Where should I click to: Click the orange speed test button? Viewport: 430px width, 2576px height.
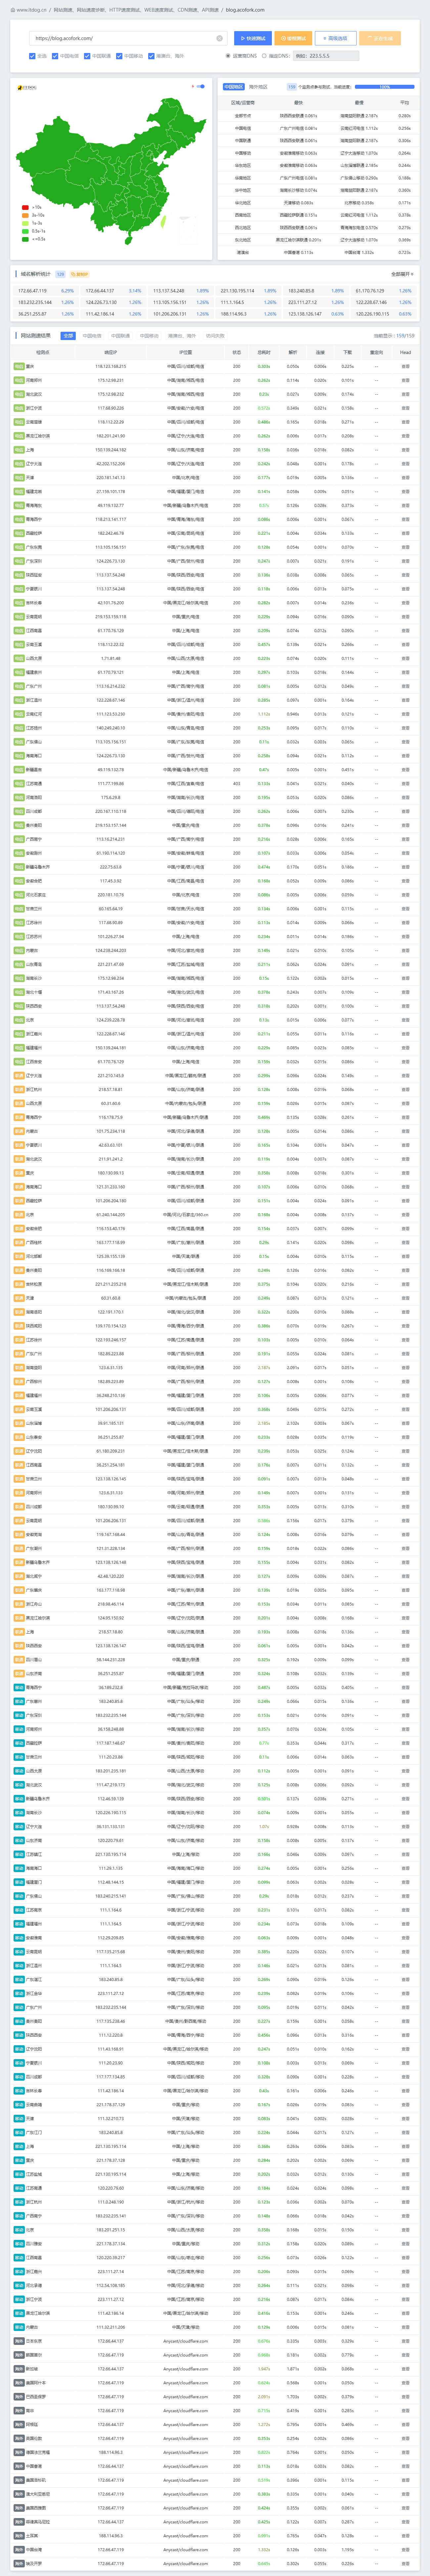pyautogui.click(x=293, y=38)
